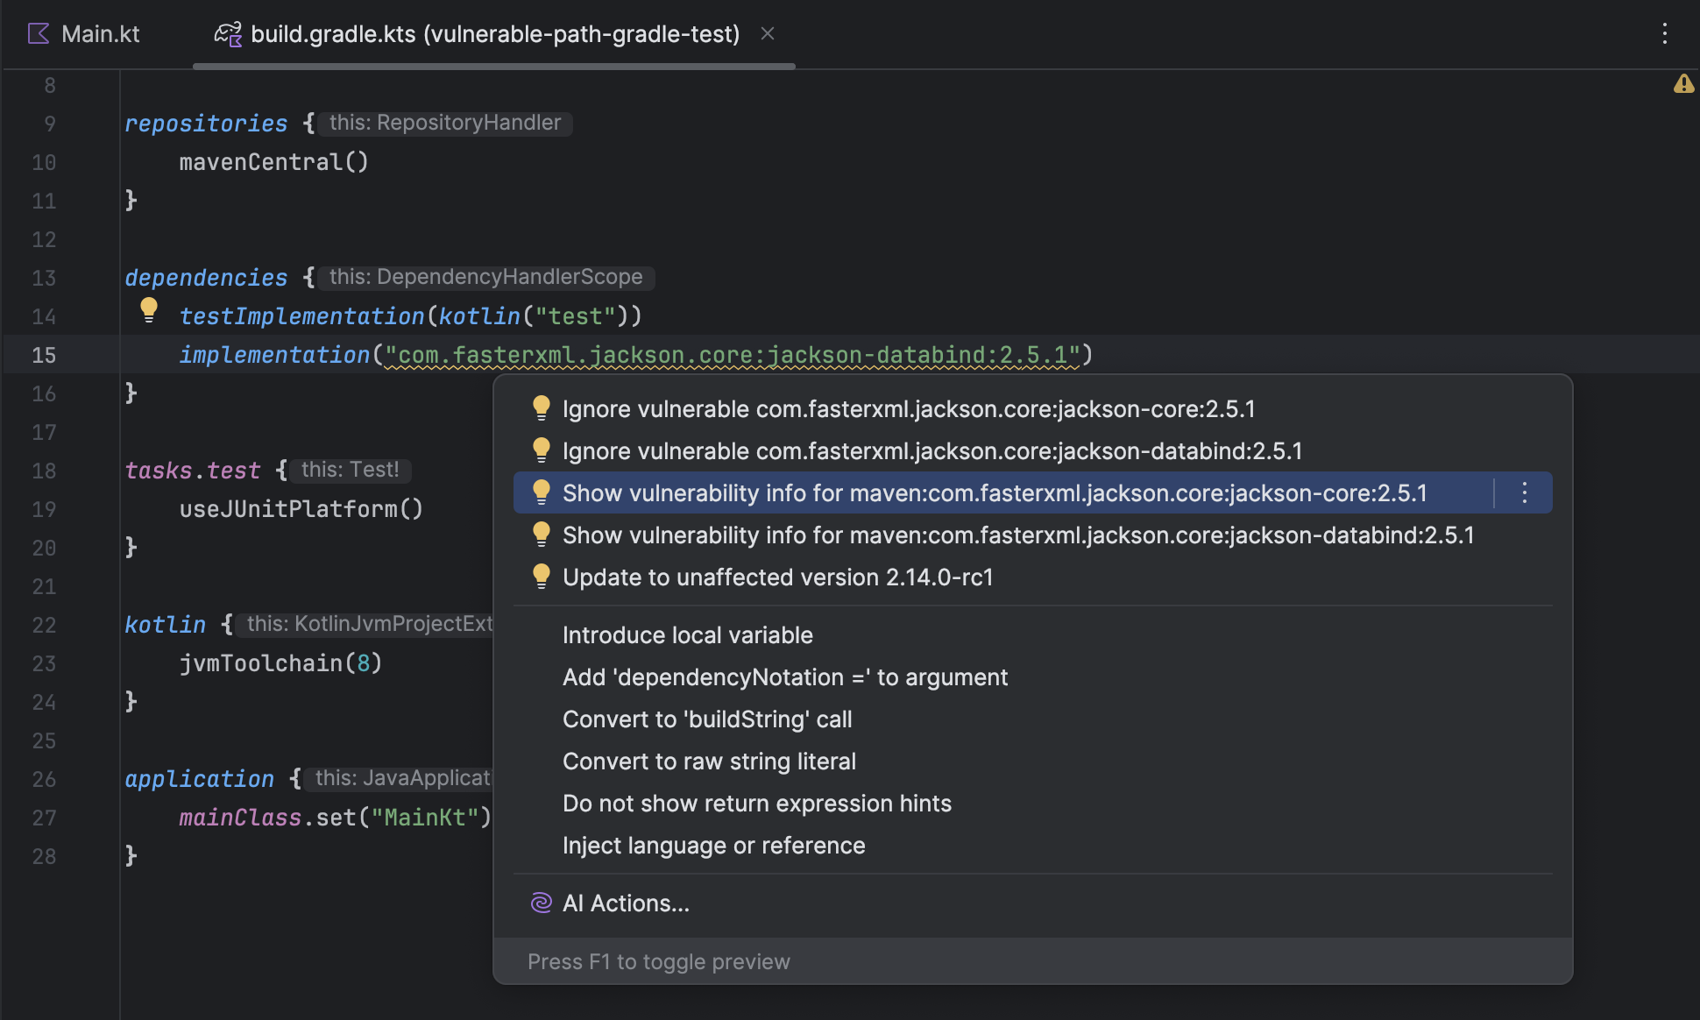
Task: Open the editor kebab menu at top right
Action: tap(1666, 33)
